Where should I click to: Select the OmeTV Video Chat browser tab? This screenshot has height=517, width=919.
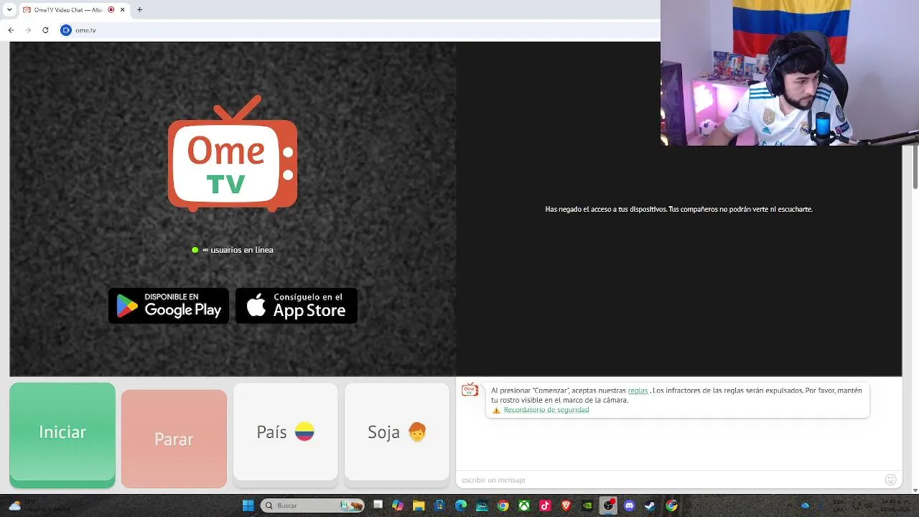click(75, 10)
